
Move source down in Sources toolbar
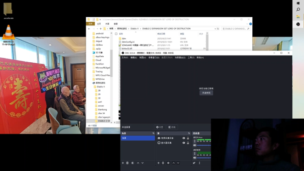178,163
